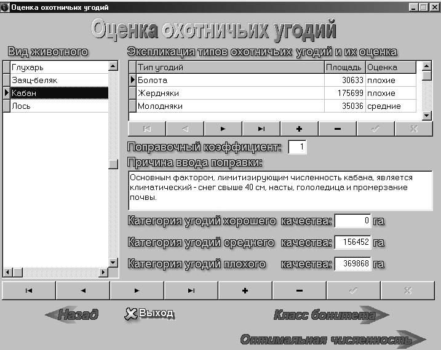Go to previous animal record in bottom navigator

click(83, 290)
